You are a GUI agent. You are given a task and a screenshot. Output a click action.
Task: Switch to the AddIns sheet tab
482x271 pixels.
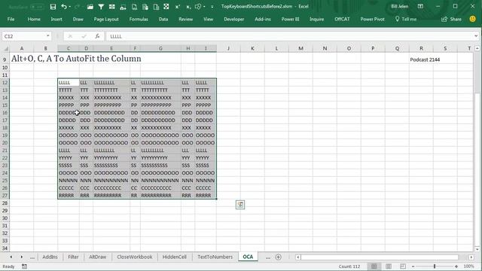pyautogui.click(x=50, y=257)
